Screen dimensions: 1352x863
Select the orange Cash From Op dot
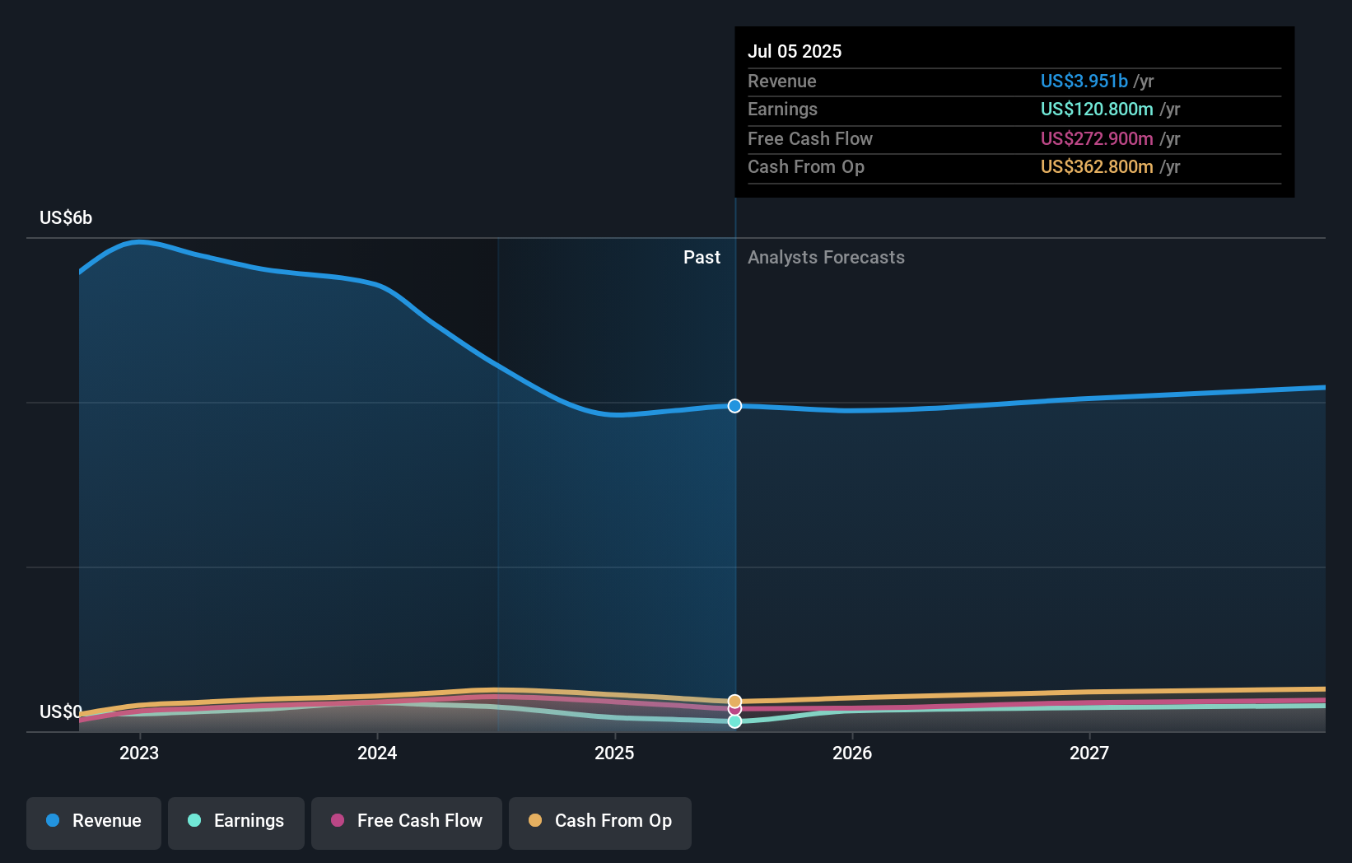coord(536,821)
